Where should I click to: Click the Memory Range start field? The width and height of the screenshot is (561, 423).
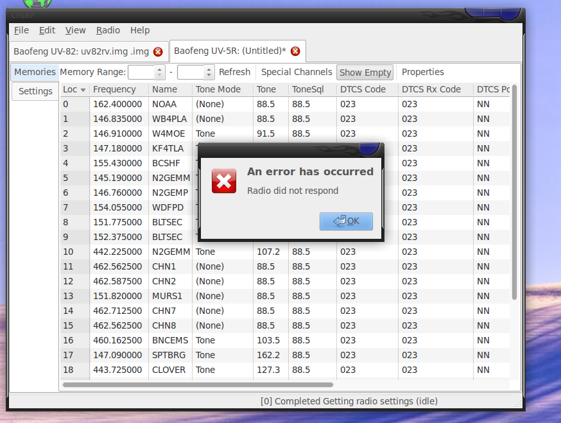click(x=141, y=73)
